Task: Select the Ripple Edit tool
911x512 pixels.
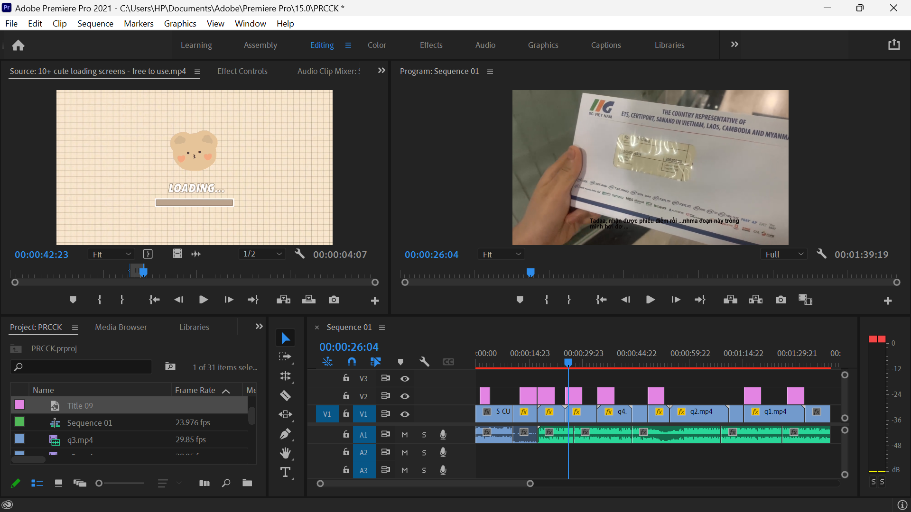Action: coord(285,376)
